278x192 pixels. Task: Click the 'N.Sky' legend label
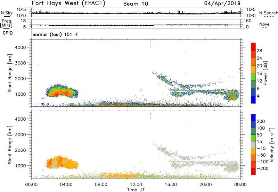coord(7,13)
